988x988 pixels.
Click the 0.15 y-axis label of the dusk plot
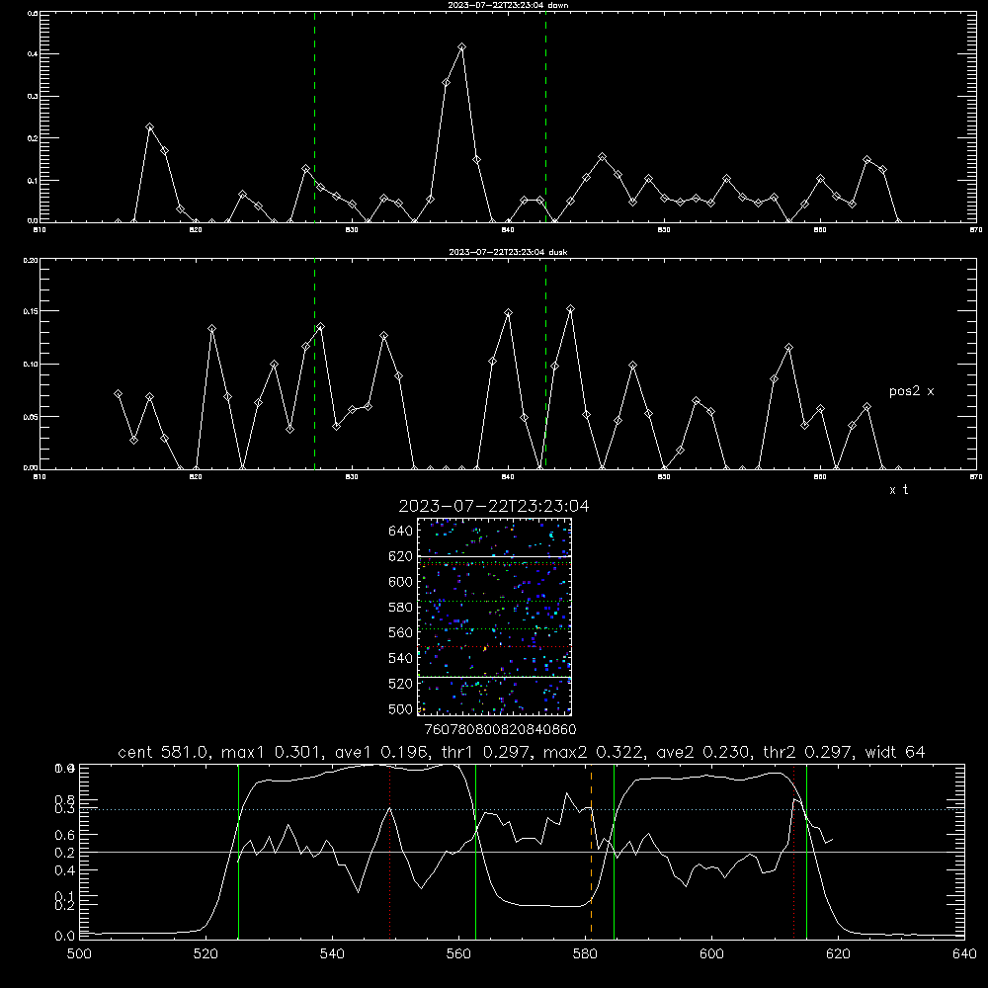click(x=31, y=311)
